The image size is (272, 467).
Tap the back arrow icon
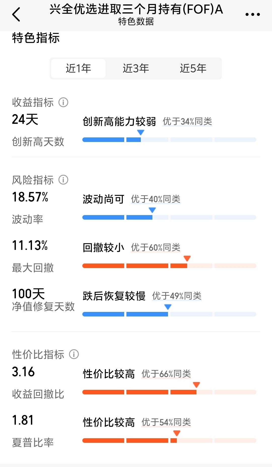tap(16, 14)
